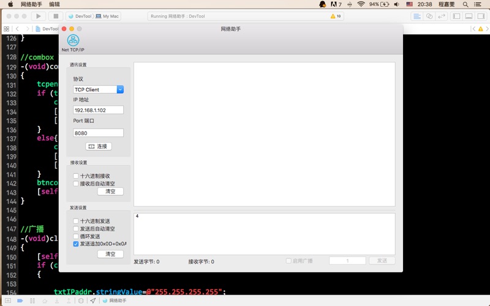This screenshot has height=306, width=490.
Task: Hide the debug area toggle at bottom-left
Action: click(x=8, y=300)
